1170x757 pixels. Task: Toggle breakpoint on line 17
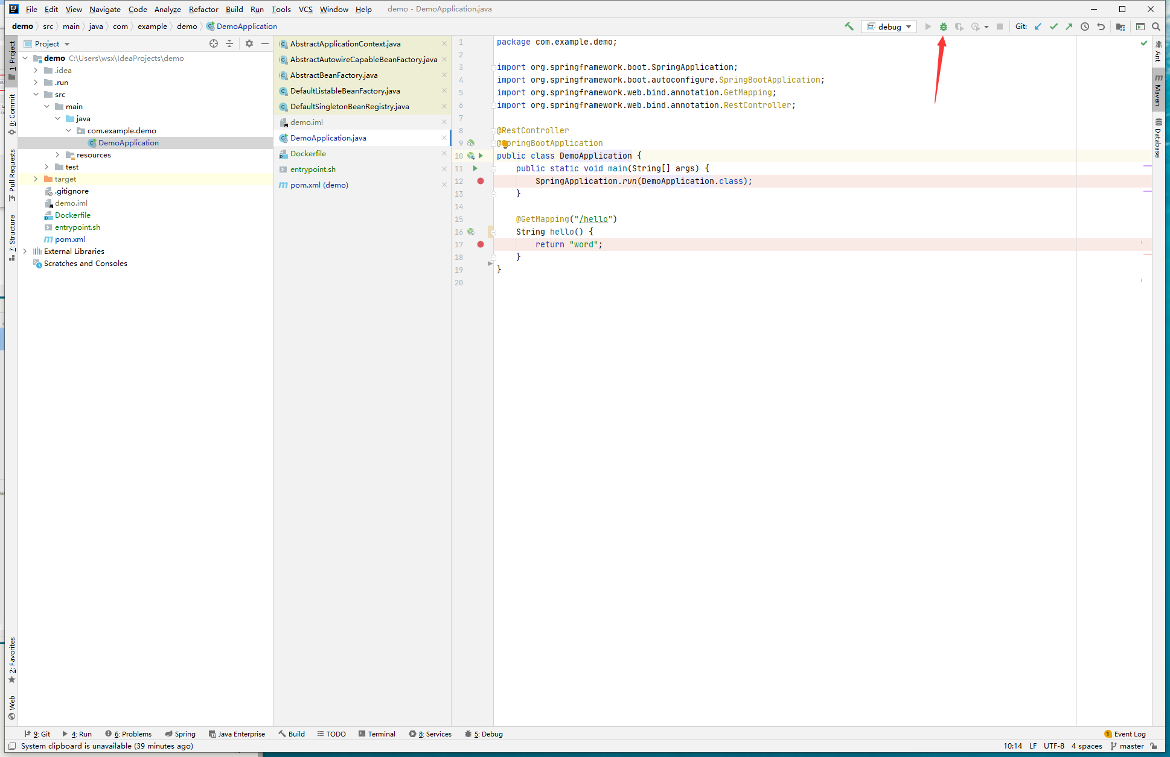point(480,244)
